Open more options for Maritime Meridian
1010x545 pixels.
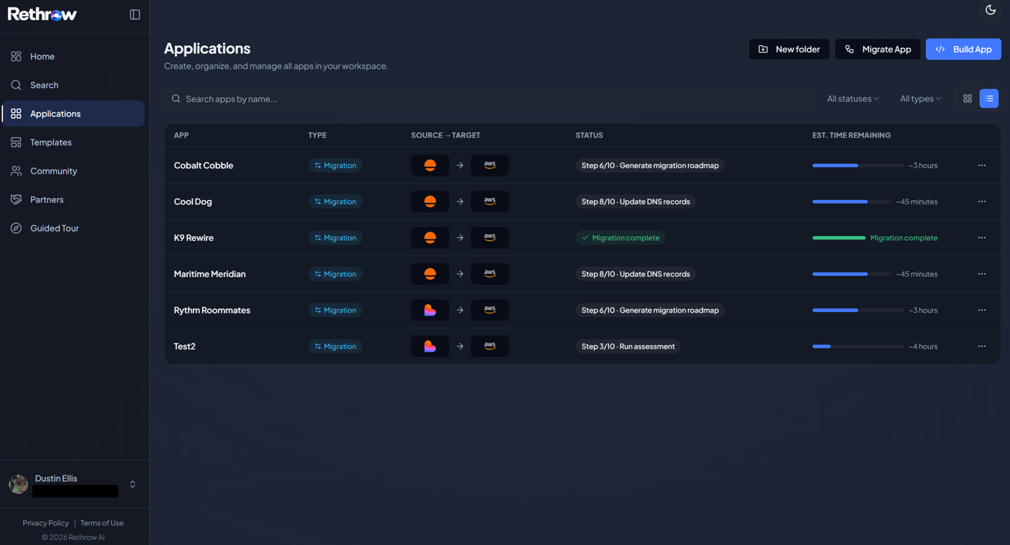pos(982,274)
